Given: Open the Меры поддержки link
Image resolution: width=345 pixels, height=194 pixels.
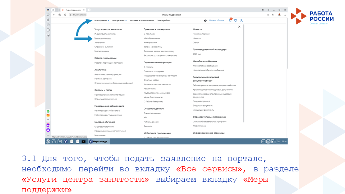Looking at the screenshot, I should (103, 38).
